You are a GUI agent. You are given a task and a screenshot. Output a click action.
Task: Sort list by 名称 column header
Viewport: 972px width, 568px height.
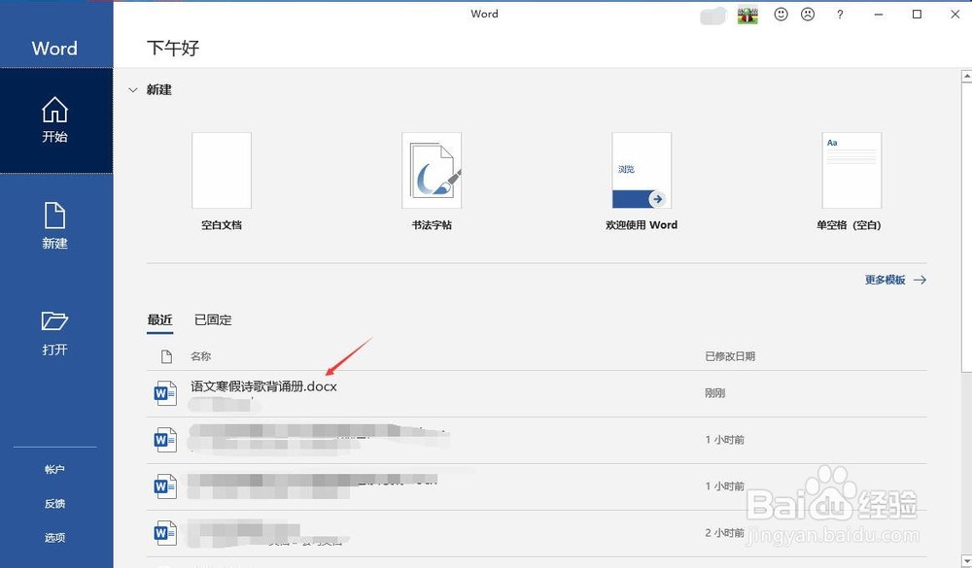point(201,356)
